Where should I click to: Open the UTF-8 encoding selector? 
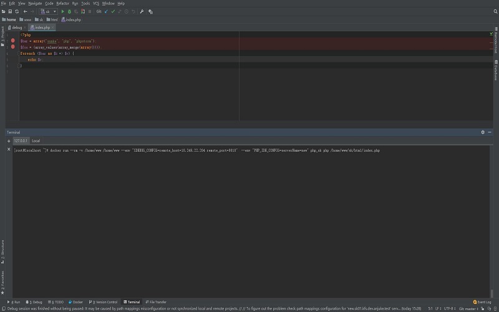click(450, 308)
